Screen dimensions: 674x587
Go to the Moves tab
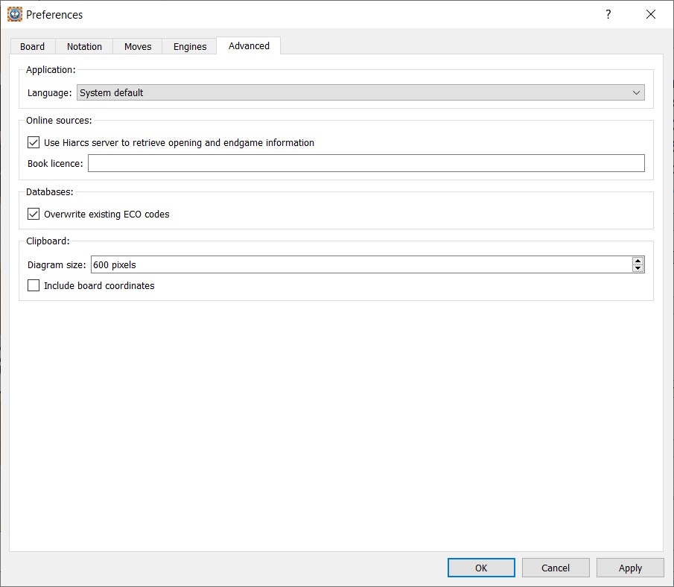point(138,46)
